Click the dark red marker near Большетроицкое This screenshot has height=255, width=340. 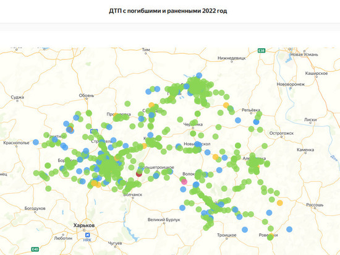pos(138,174)
